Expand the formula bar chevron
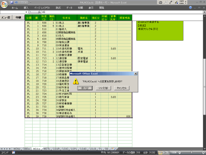The image size is (206, 155). [204, 12]
